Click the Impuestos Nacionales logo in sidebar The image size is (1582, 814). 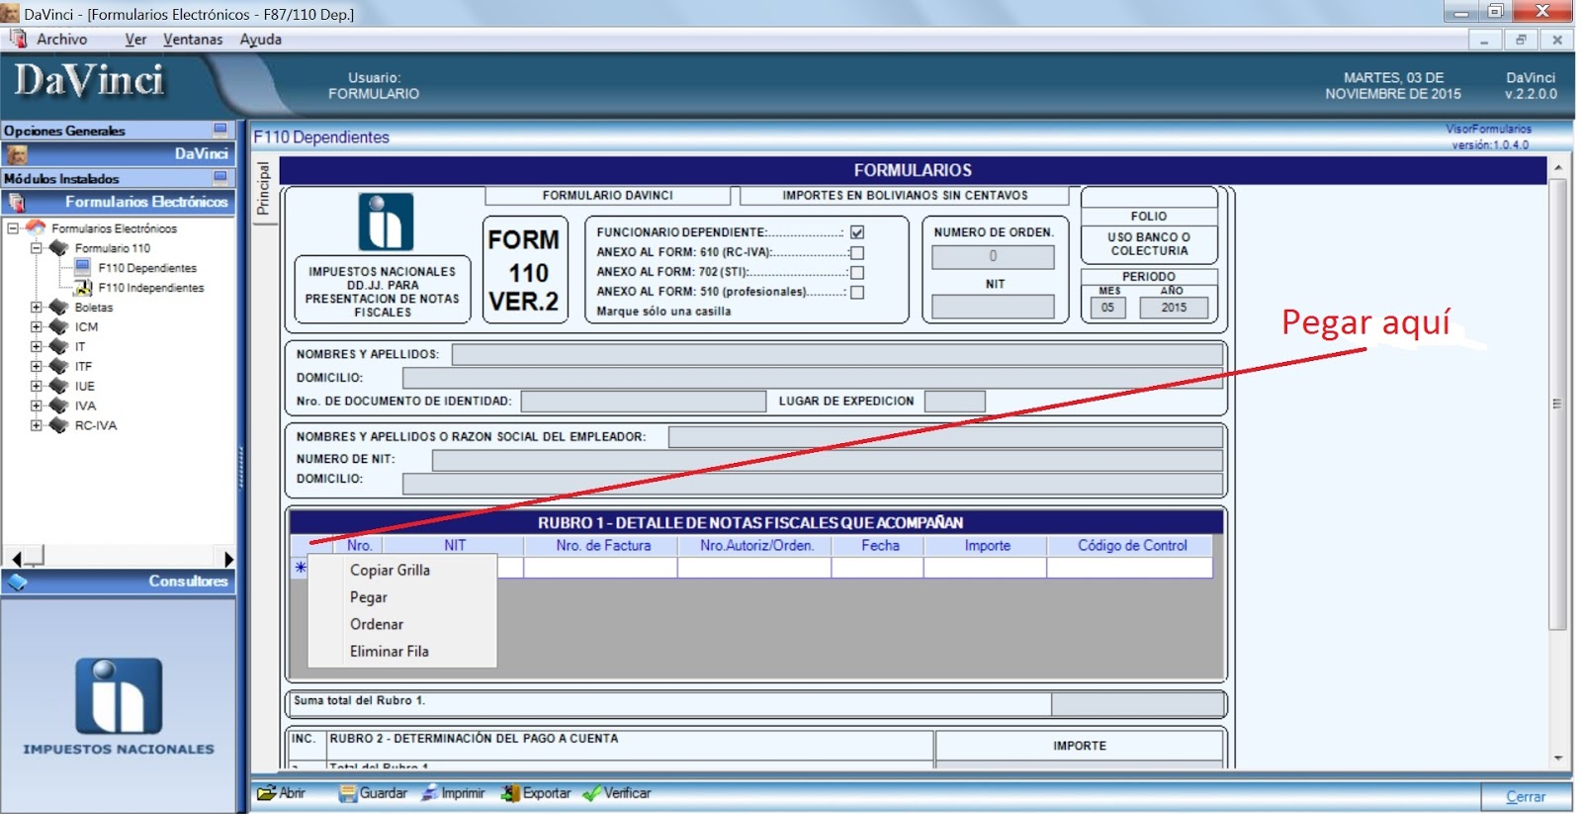tap(119, 695)
